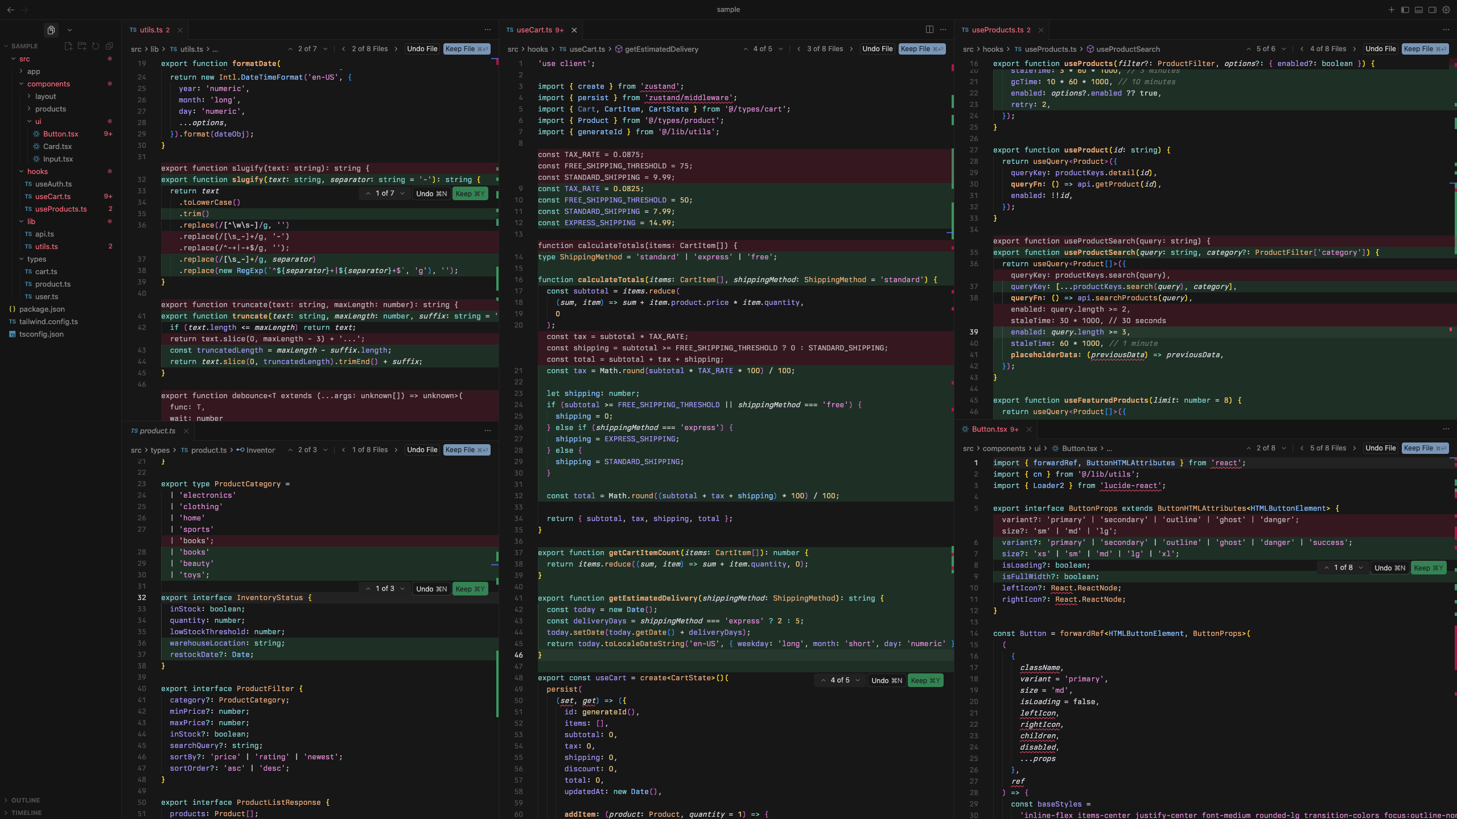This screenshot has width=1457, height=819.
Task: Toggle the bottom panel layout
Action: click(1419, 10)
